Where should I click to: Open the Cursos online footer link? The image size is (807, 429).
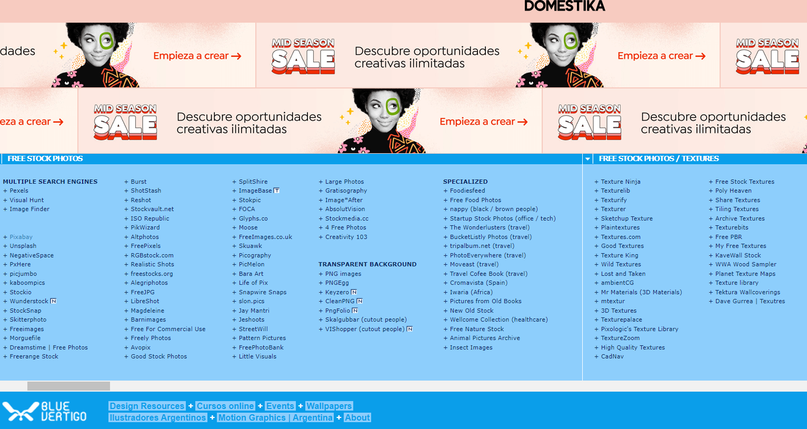pyautogui.click(x=225, y=406)
